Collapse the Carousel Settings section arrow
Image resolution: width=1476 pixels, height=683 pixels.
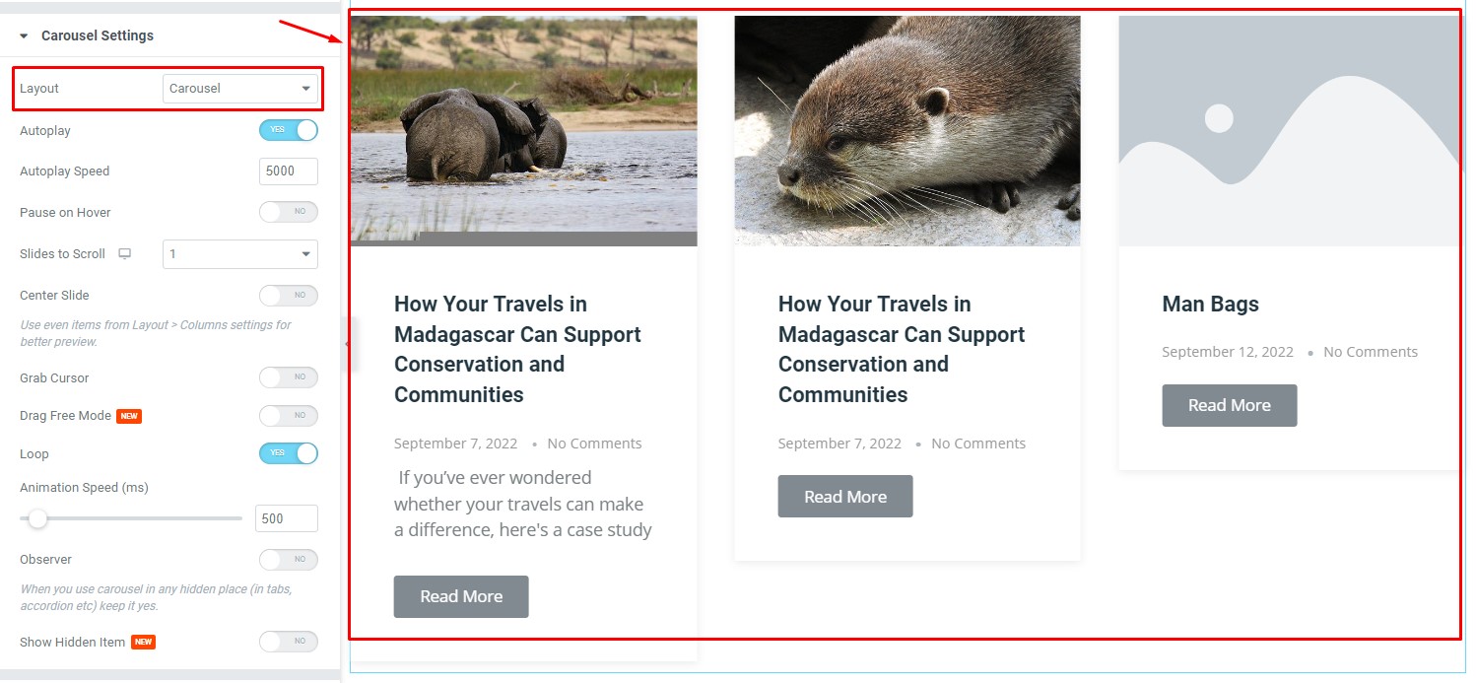[24, 35]
